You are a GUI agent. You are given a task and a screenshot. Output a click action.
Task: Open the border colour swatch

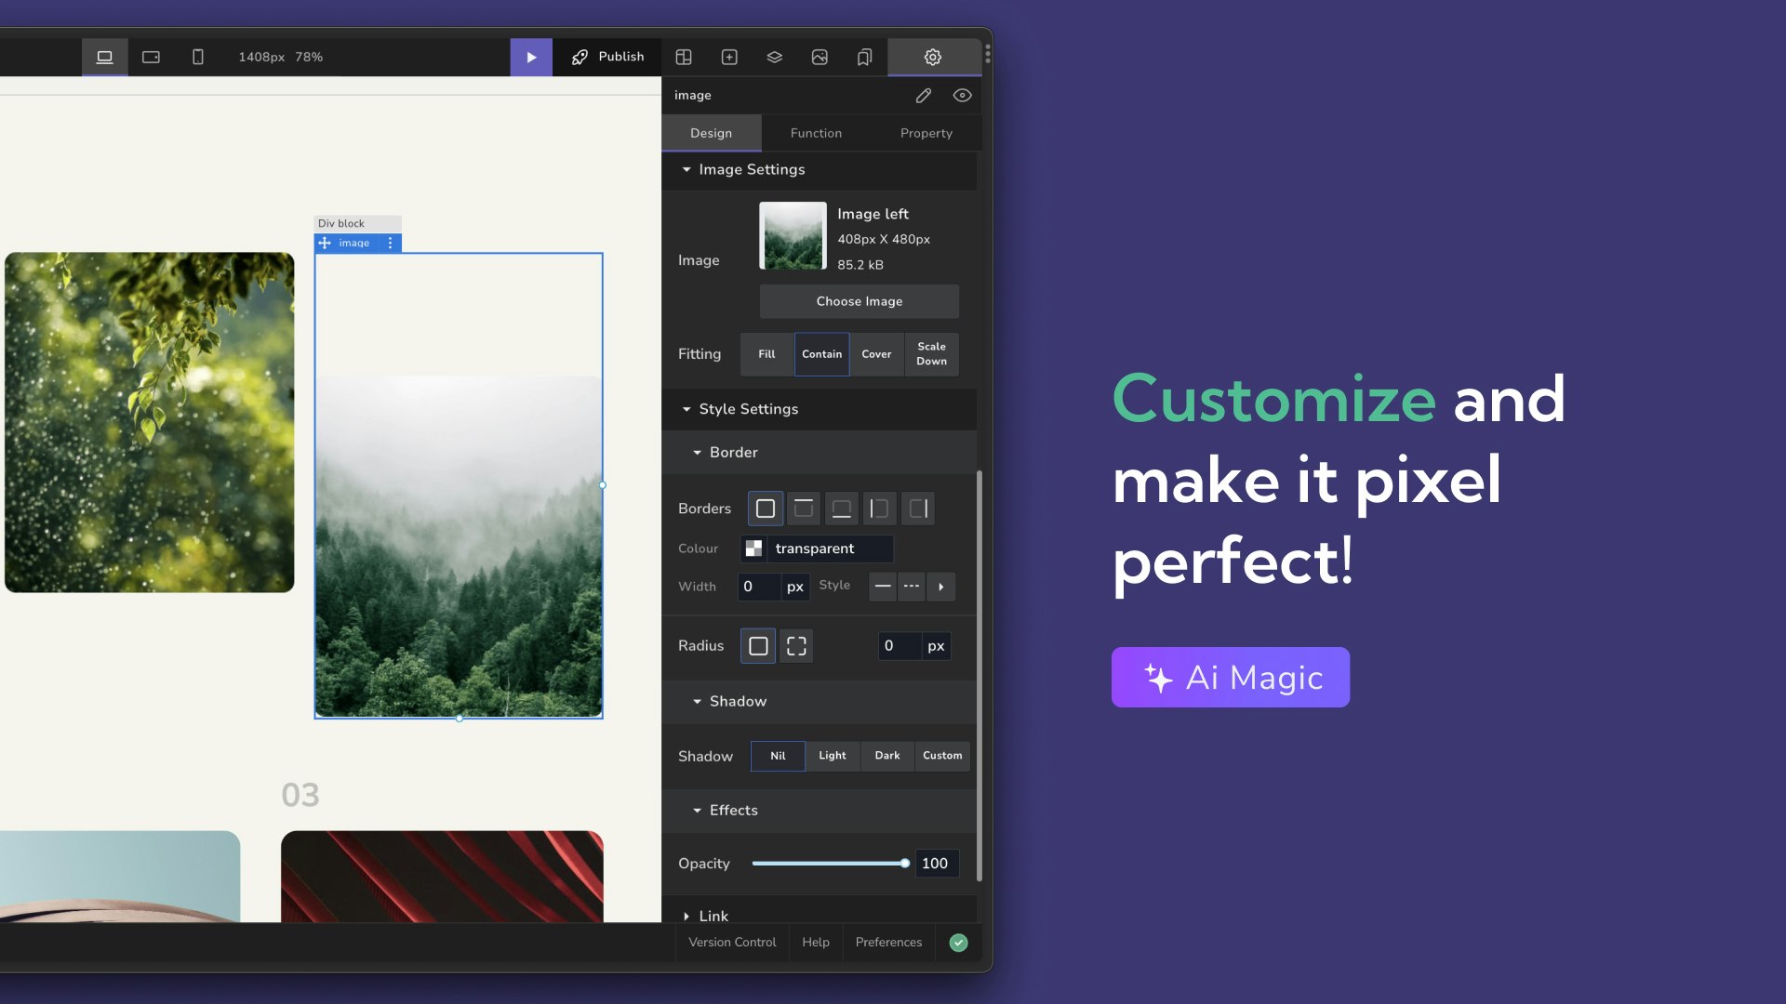coord(753,548)
